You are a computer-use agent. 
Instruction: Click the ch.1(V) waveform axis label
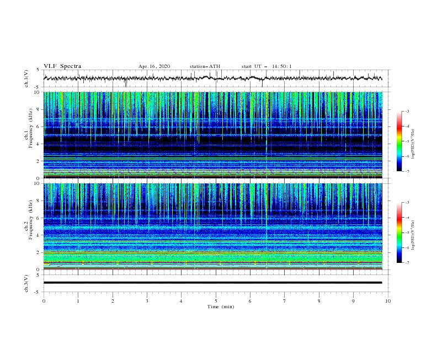coord(26,78)
